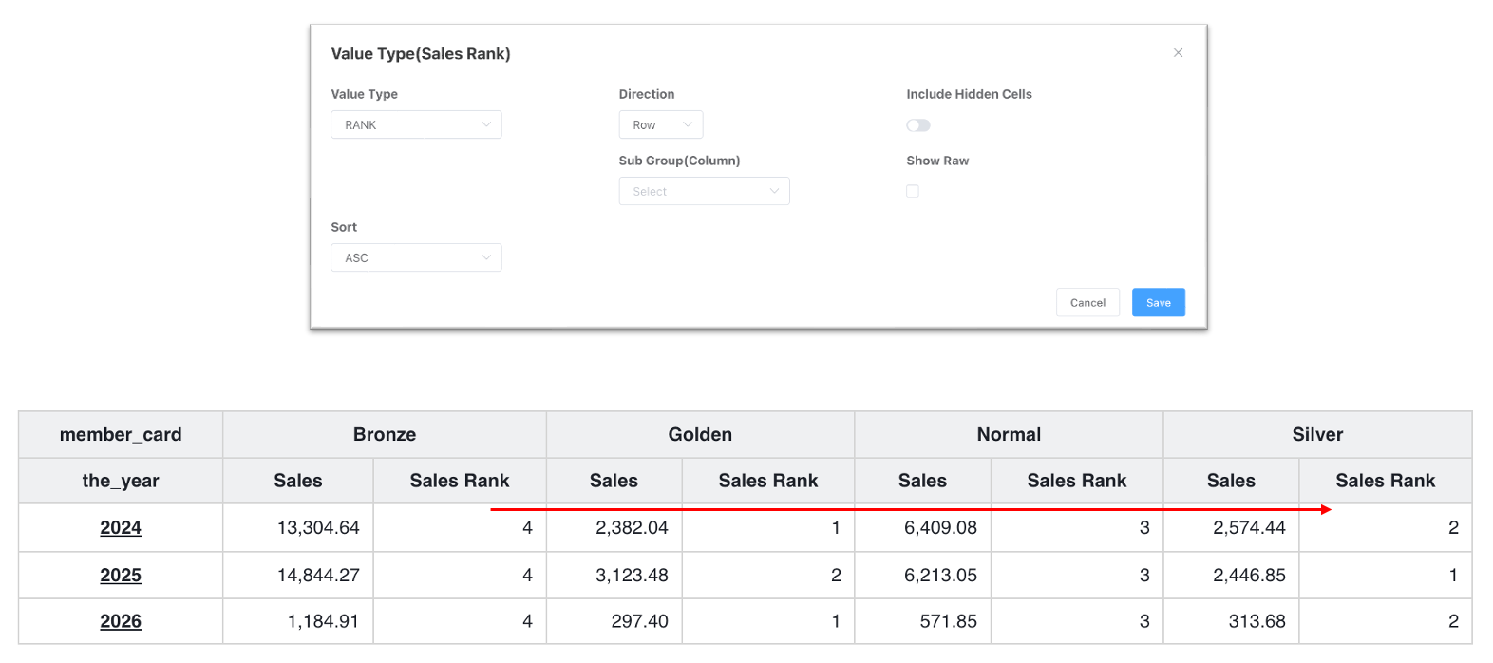Click the Normal column header
The height and width of the screenshot is (663, 1493).
(1009, 434)
